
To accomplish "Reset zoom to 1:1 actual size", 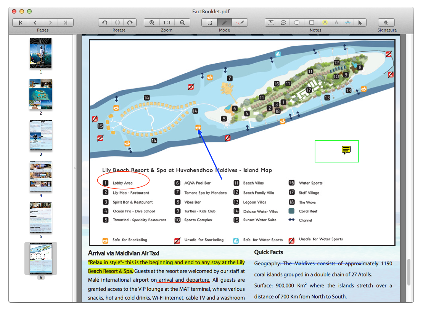I will (x=167, y=22).
